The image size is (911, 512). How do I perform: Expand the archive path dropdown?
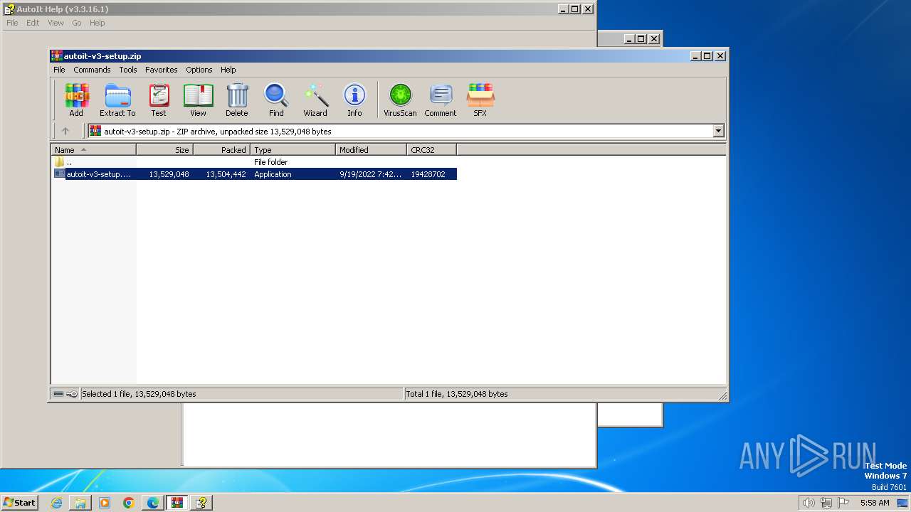coord(718,131)
